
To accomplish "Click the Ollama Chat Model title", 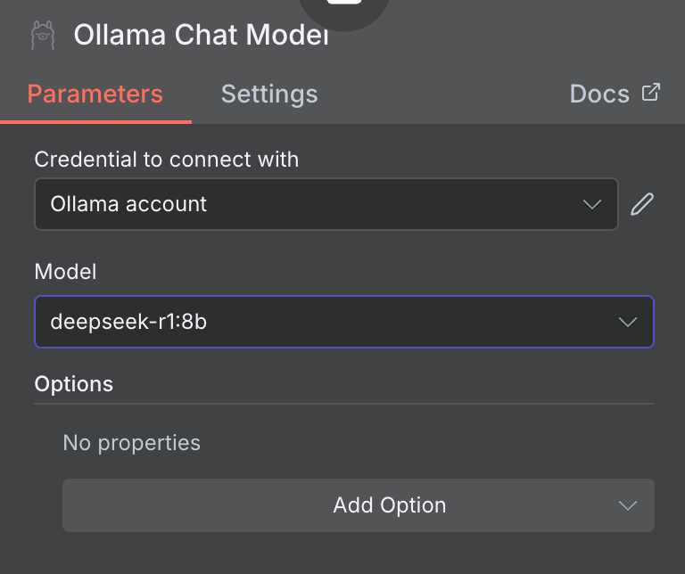I will (x=201, y=35).
